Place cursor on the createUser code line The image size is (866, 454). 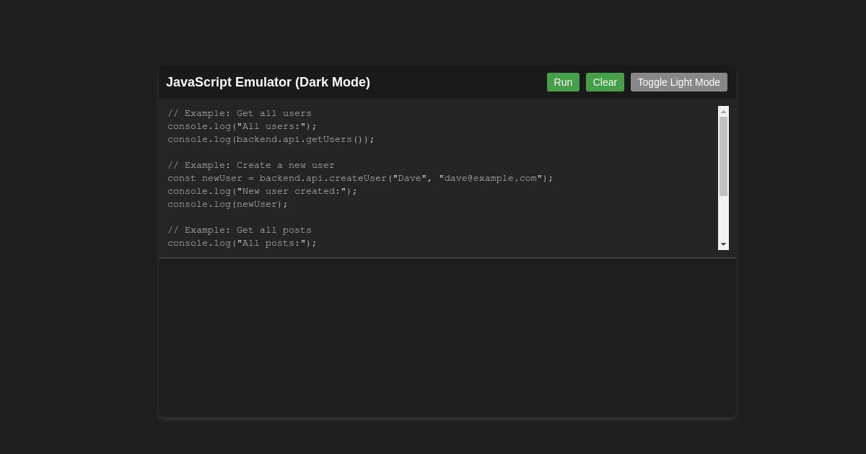pos(360,178)
